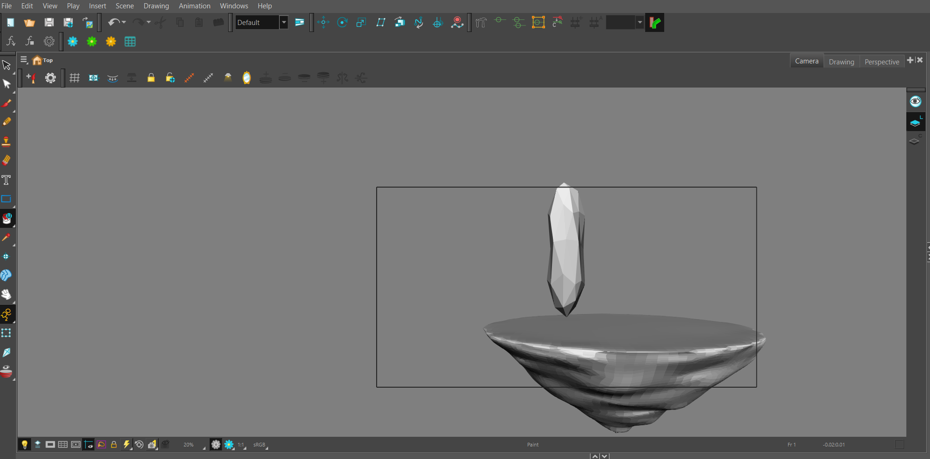Expand the undo history dropdown arrow
Screen dimensions: 930x459
pos(124,22)
